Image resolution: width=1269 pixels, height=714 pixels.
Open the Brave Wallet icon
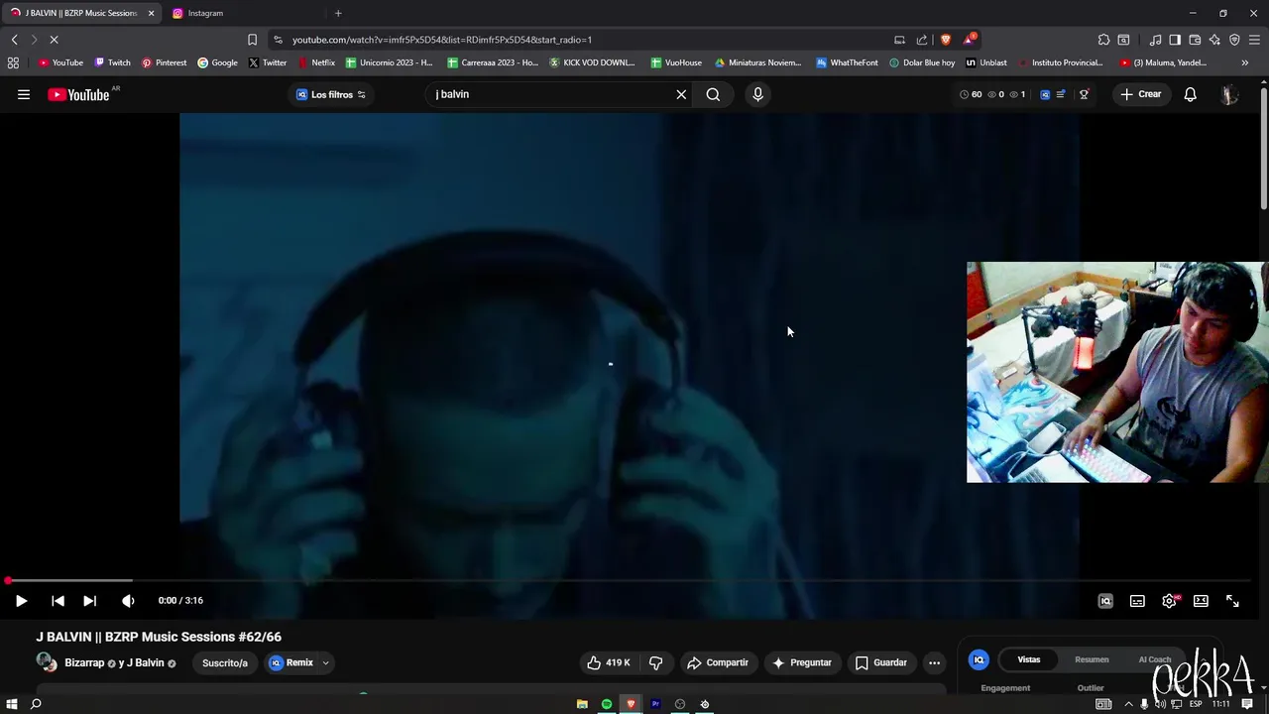coord(1195,40)
